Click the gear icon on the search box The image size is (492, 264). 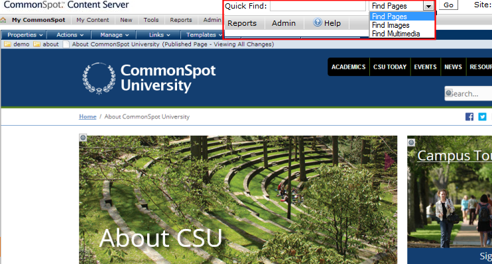(x=449, y=93)
